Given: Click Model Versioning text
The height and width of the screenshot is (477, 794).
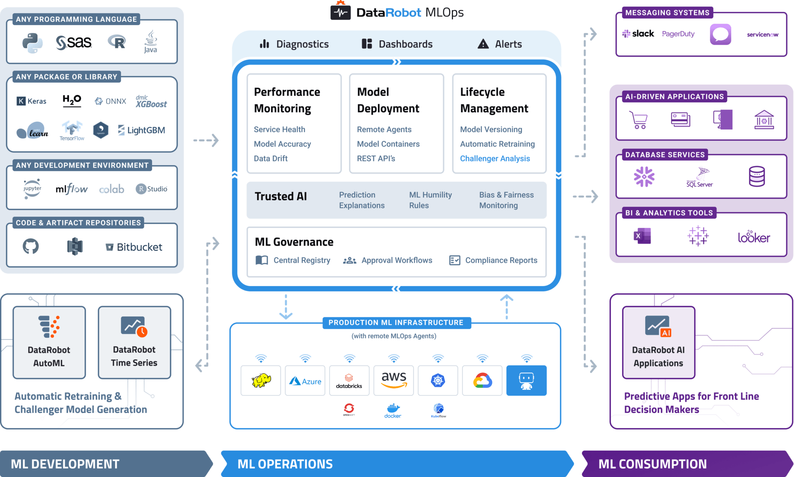Looking at the screenshot, I should 491,129.
